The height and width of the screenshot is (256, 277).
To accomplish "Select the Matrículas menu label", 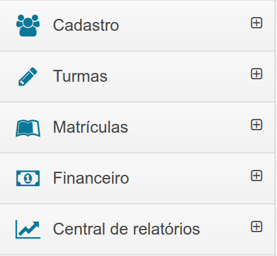I will click(91, 127).
